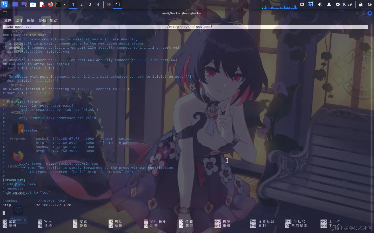The image size is (374, 233).
Task: Launch the text editor from top panel
Action: coord(42,4)
